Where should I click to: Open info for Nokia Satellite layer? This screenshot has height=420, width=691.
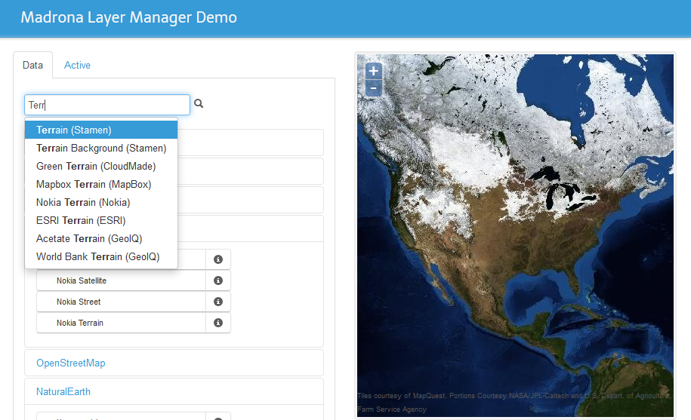pyautogui.click(x=218, y=281)
